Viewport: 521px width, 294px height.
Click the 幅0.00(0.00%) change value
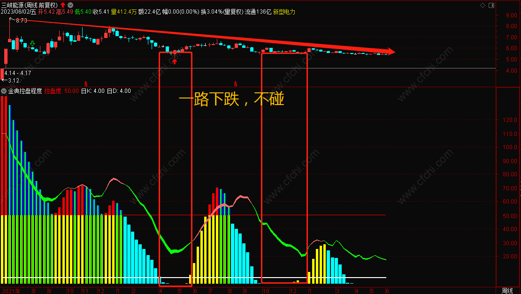point(181,12)
